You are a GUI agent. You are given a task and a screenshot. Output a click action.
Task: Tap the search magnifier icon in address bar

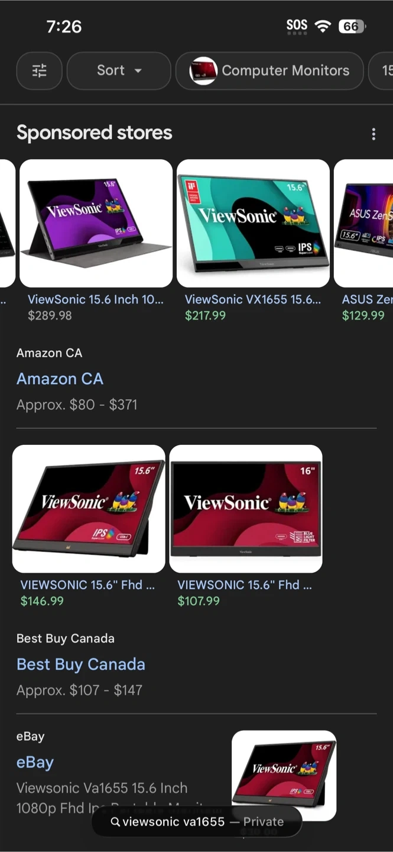coord(115,822)
